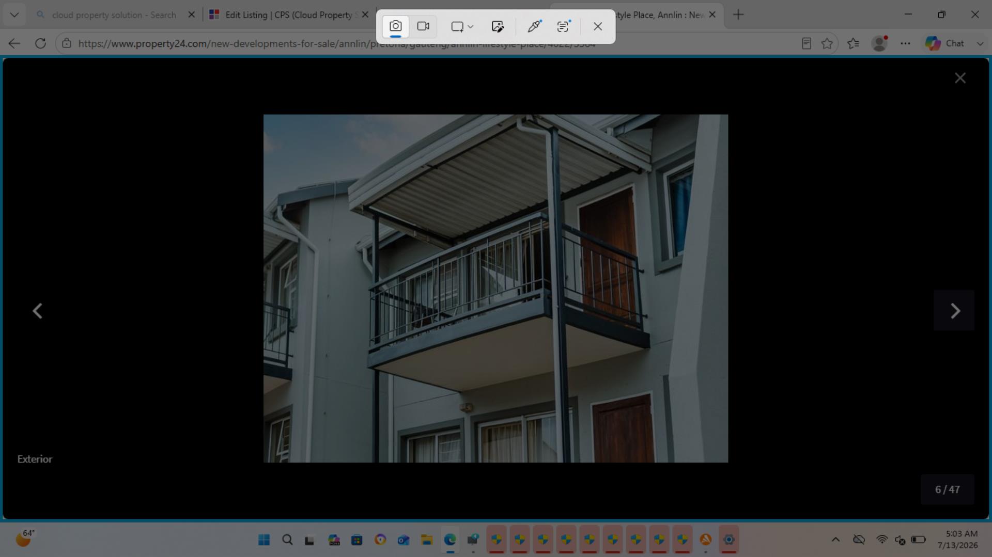Open the Settings gear taskbar app
The width and height of the screenshot is (992, 557).
[729, 540]
